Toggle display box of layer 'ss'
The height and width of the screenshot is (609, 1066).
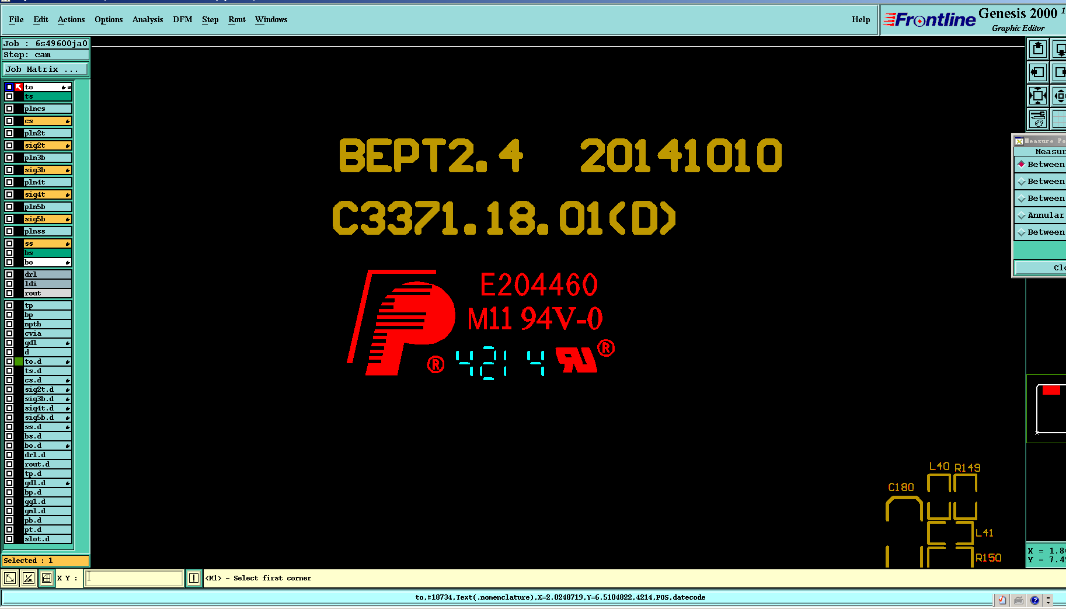9,243
